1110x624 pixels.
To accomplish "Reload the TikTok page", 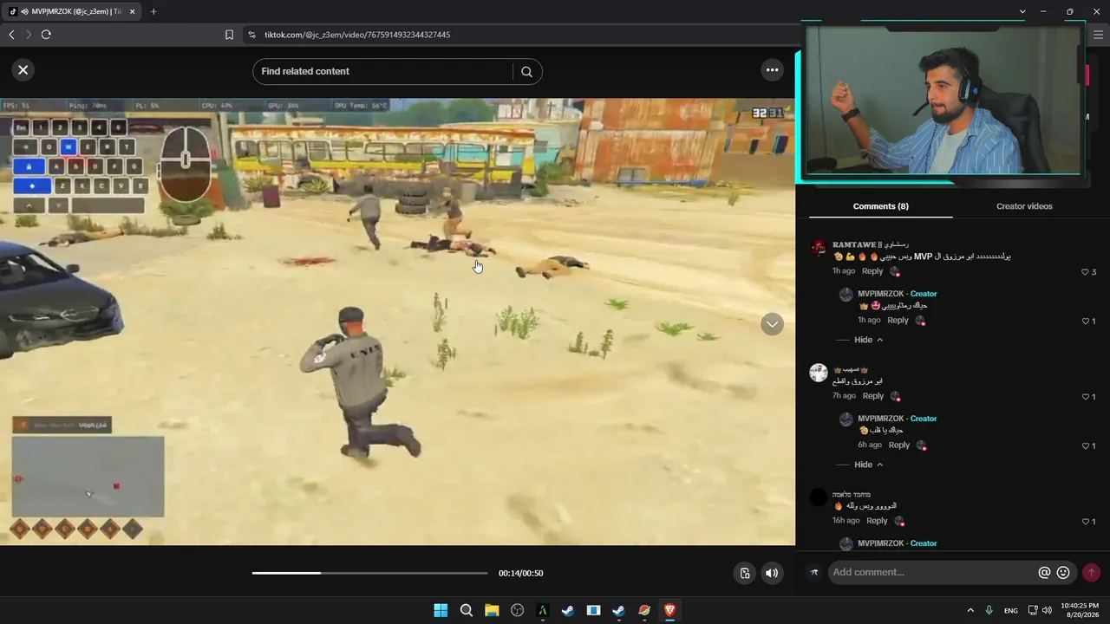I will pos(46,35).
